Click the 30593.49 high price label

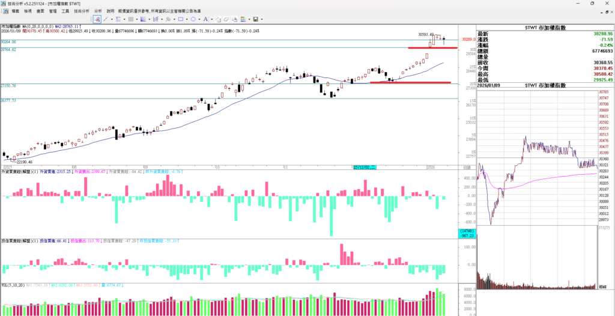[425, 34]
